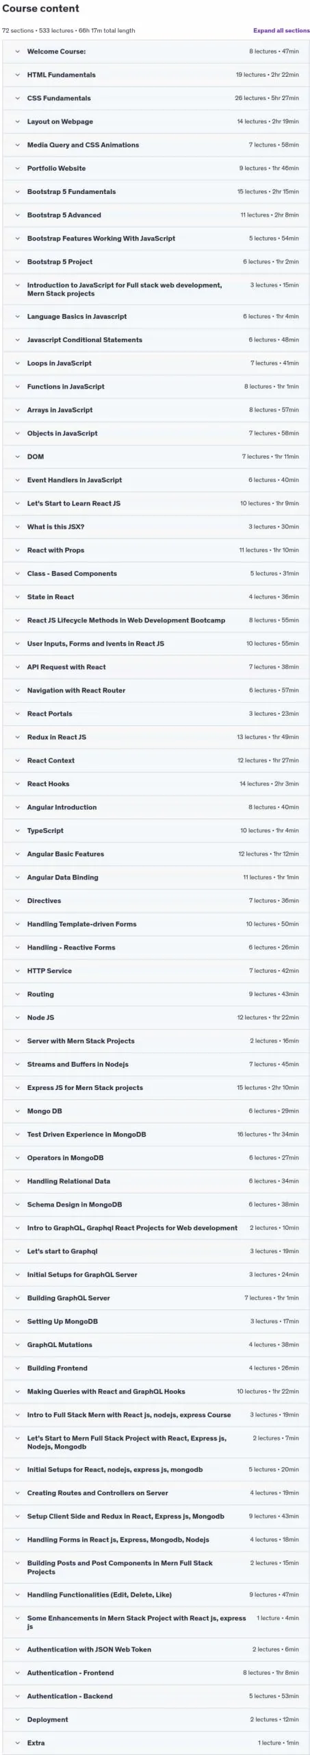This screenshot has height=1755, width=310.
Task: Select the Mongo DB section title
Action: (44, 1111)
